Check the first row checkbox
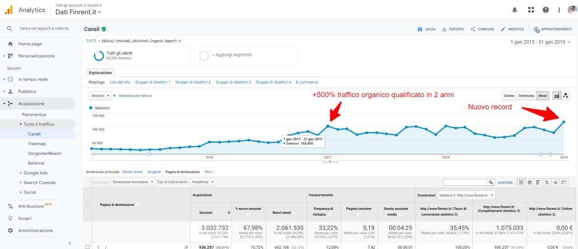The width and height of the screenshot is (578, 249). pyautogui.click(x=88, y=247)
